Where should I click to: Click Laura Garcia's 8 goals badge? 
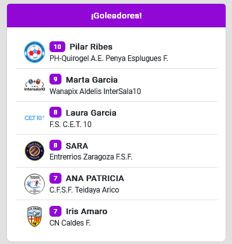pyautogui.click(x=55, y=112)
